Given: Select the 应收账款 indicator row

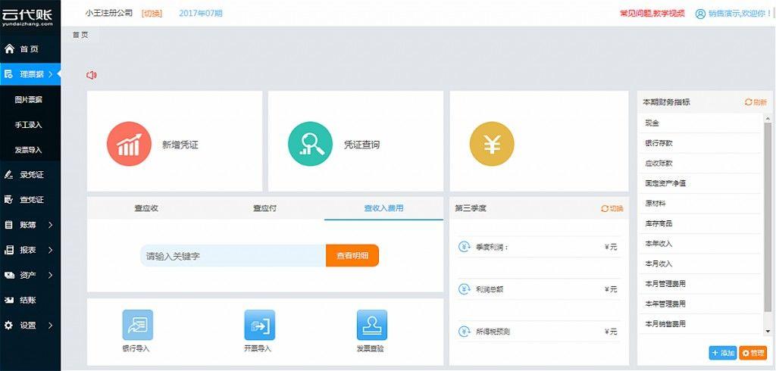Looking at the screenshot, I should [x=701, y=164].
